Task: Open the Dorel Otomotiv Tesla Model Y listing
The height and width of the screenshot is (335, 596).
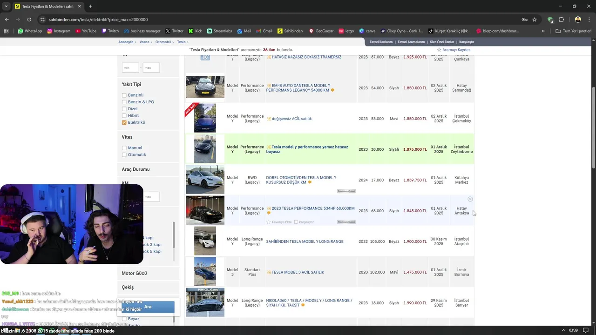Action: [x=301, y=180]
